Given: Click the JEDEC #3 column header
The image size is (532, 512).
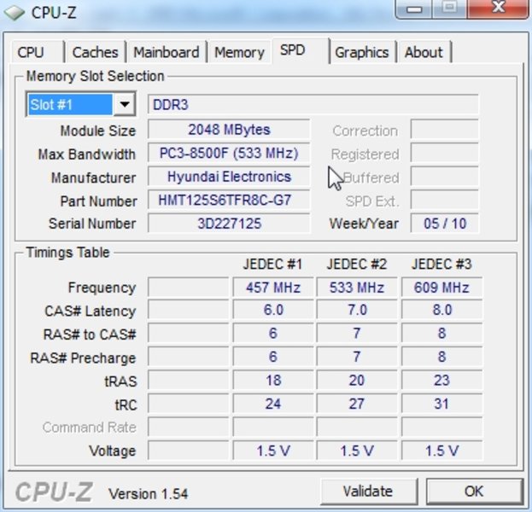Looking at the screenshot, I should pos(441,265).
